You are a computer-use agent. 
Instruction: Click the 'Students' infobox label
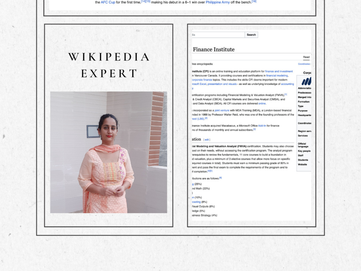click(303, 160)
